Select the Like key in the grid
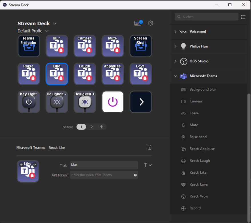This screenshot has height=223, width=251. tap(57, 74)
